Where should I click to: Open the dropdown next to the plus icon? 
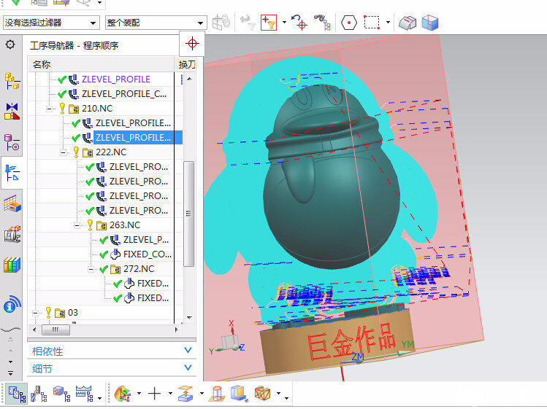tap(170, 393)
